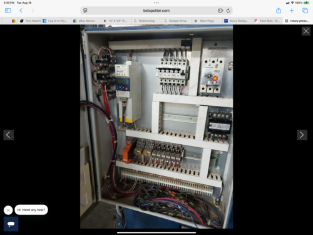Add a new tab with plus icon

pyautogui.click(x=292, y=11)
